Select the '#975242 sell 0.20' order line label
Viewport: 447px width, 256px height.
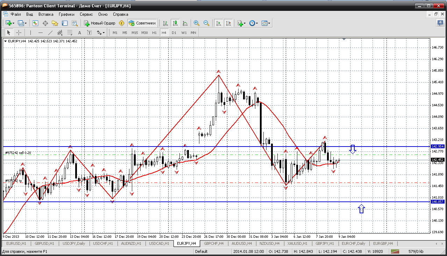[x=18, y=152]
